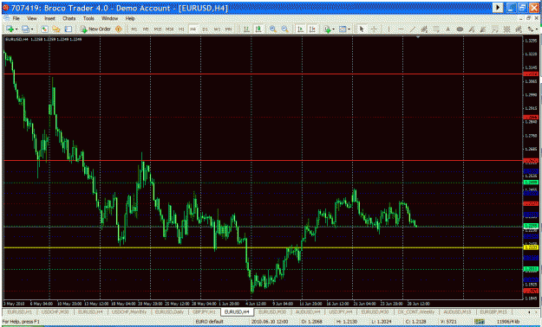
Task: Switch to the EURUSD,Daily chart tab
Action: pos(169,311)
